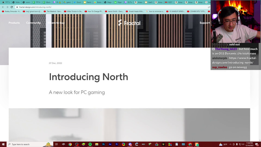Image resolution: width=261 pixels, height=147 pixels.
Task: Open the first Chrome taskbar icon
Action: point(70,144)
